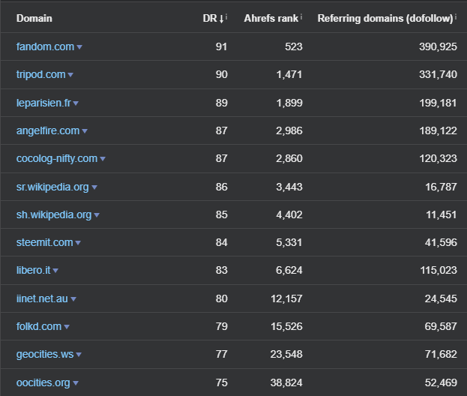Click the steemit.com domain link
The width and height of the screenshot is (467, 396).
pyautogui.click(x=44, y=242)
